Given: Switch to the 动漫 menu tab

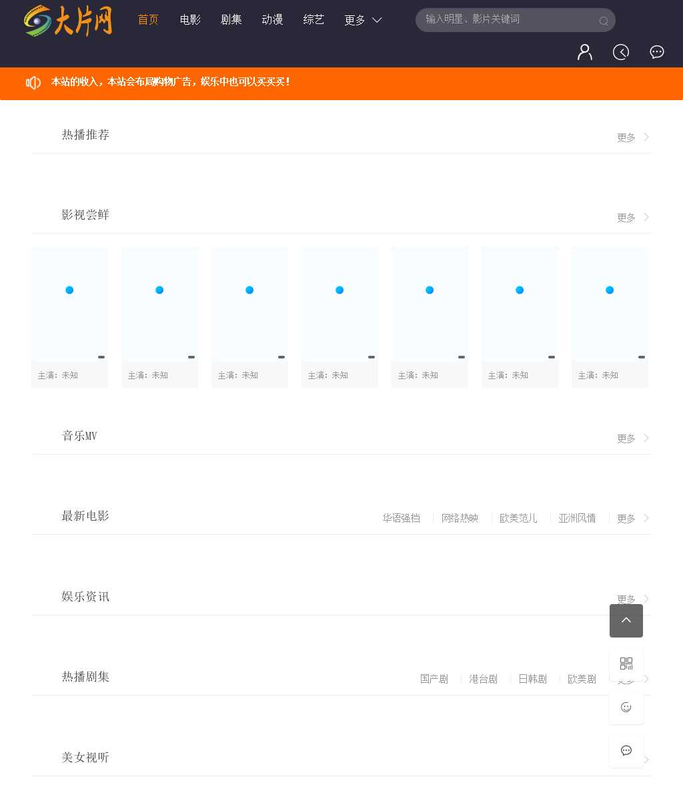Looking at the screenshot, I should click(272, 20).
